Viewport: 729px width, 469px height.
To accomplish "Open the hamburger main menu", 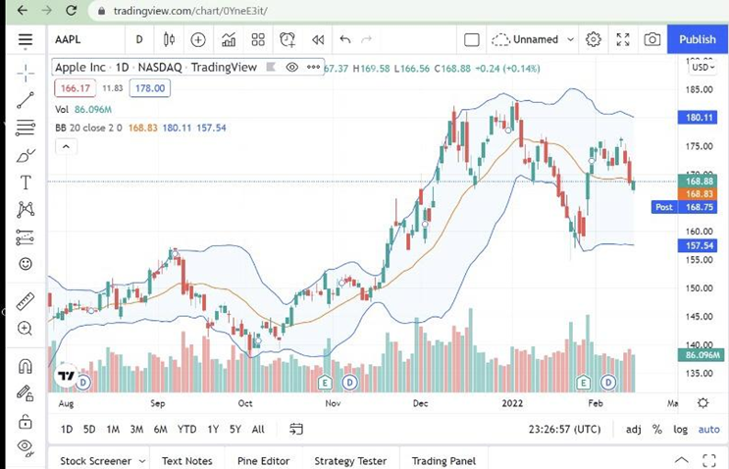I will coord(26,40).
